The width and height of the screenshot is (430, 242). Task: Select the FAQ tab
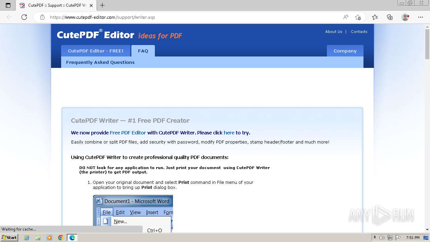point(143,51)
